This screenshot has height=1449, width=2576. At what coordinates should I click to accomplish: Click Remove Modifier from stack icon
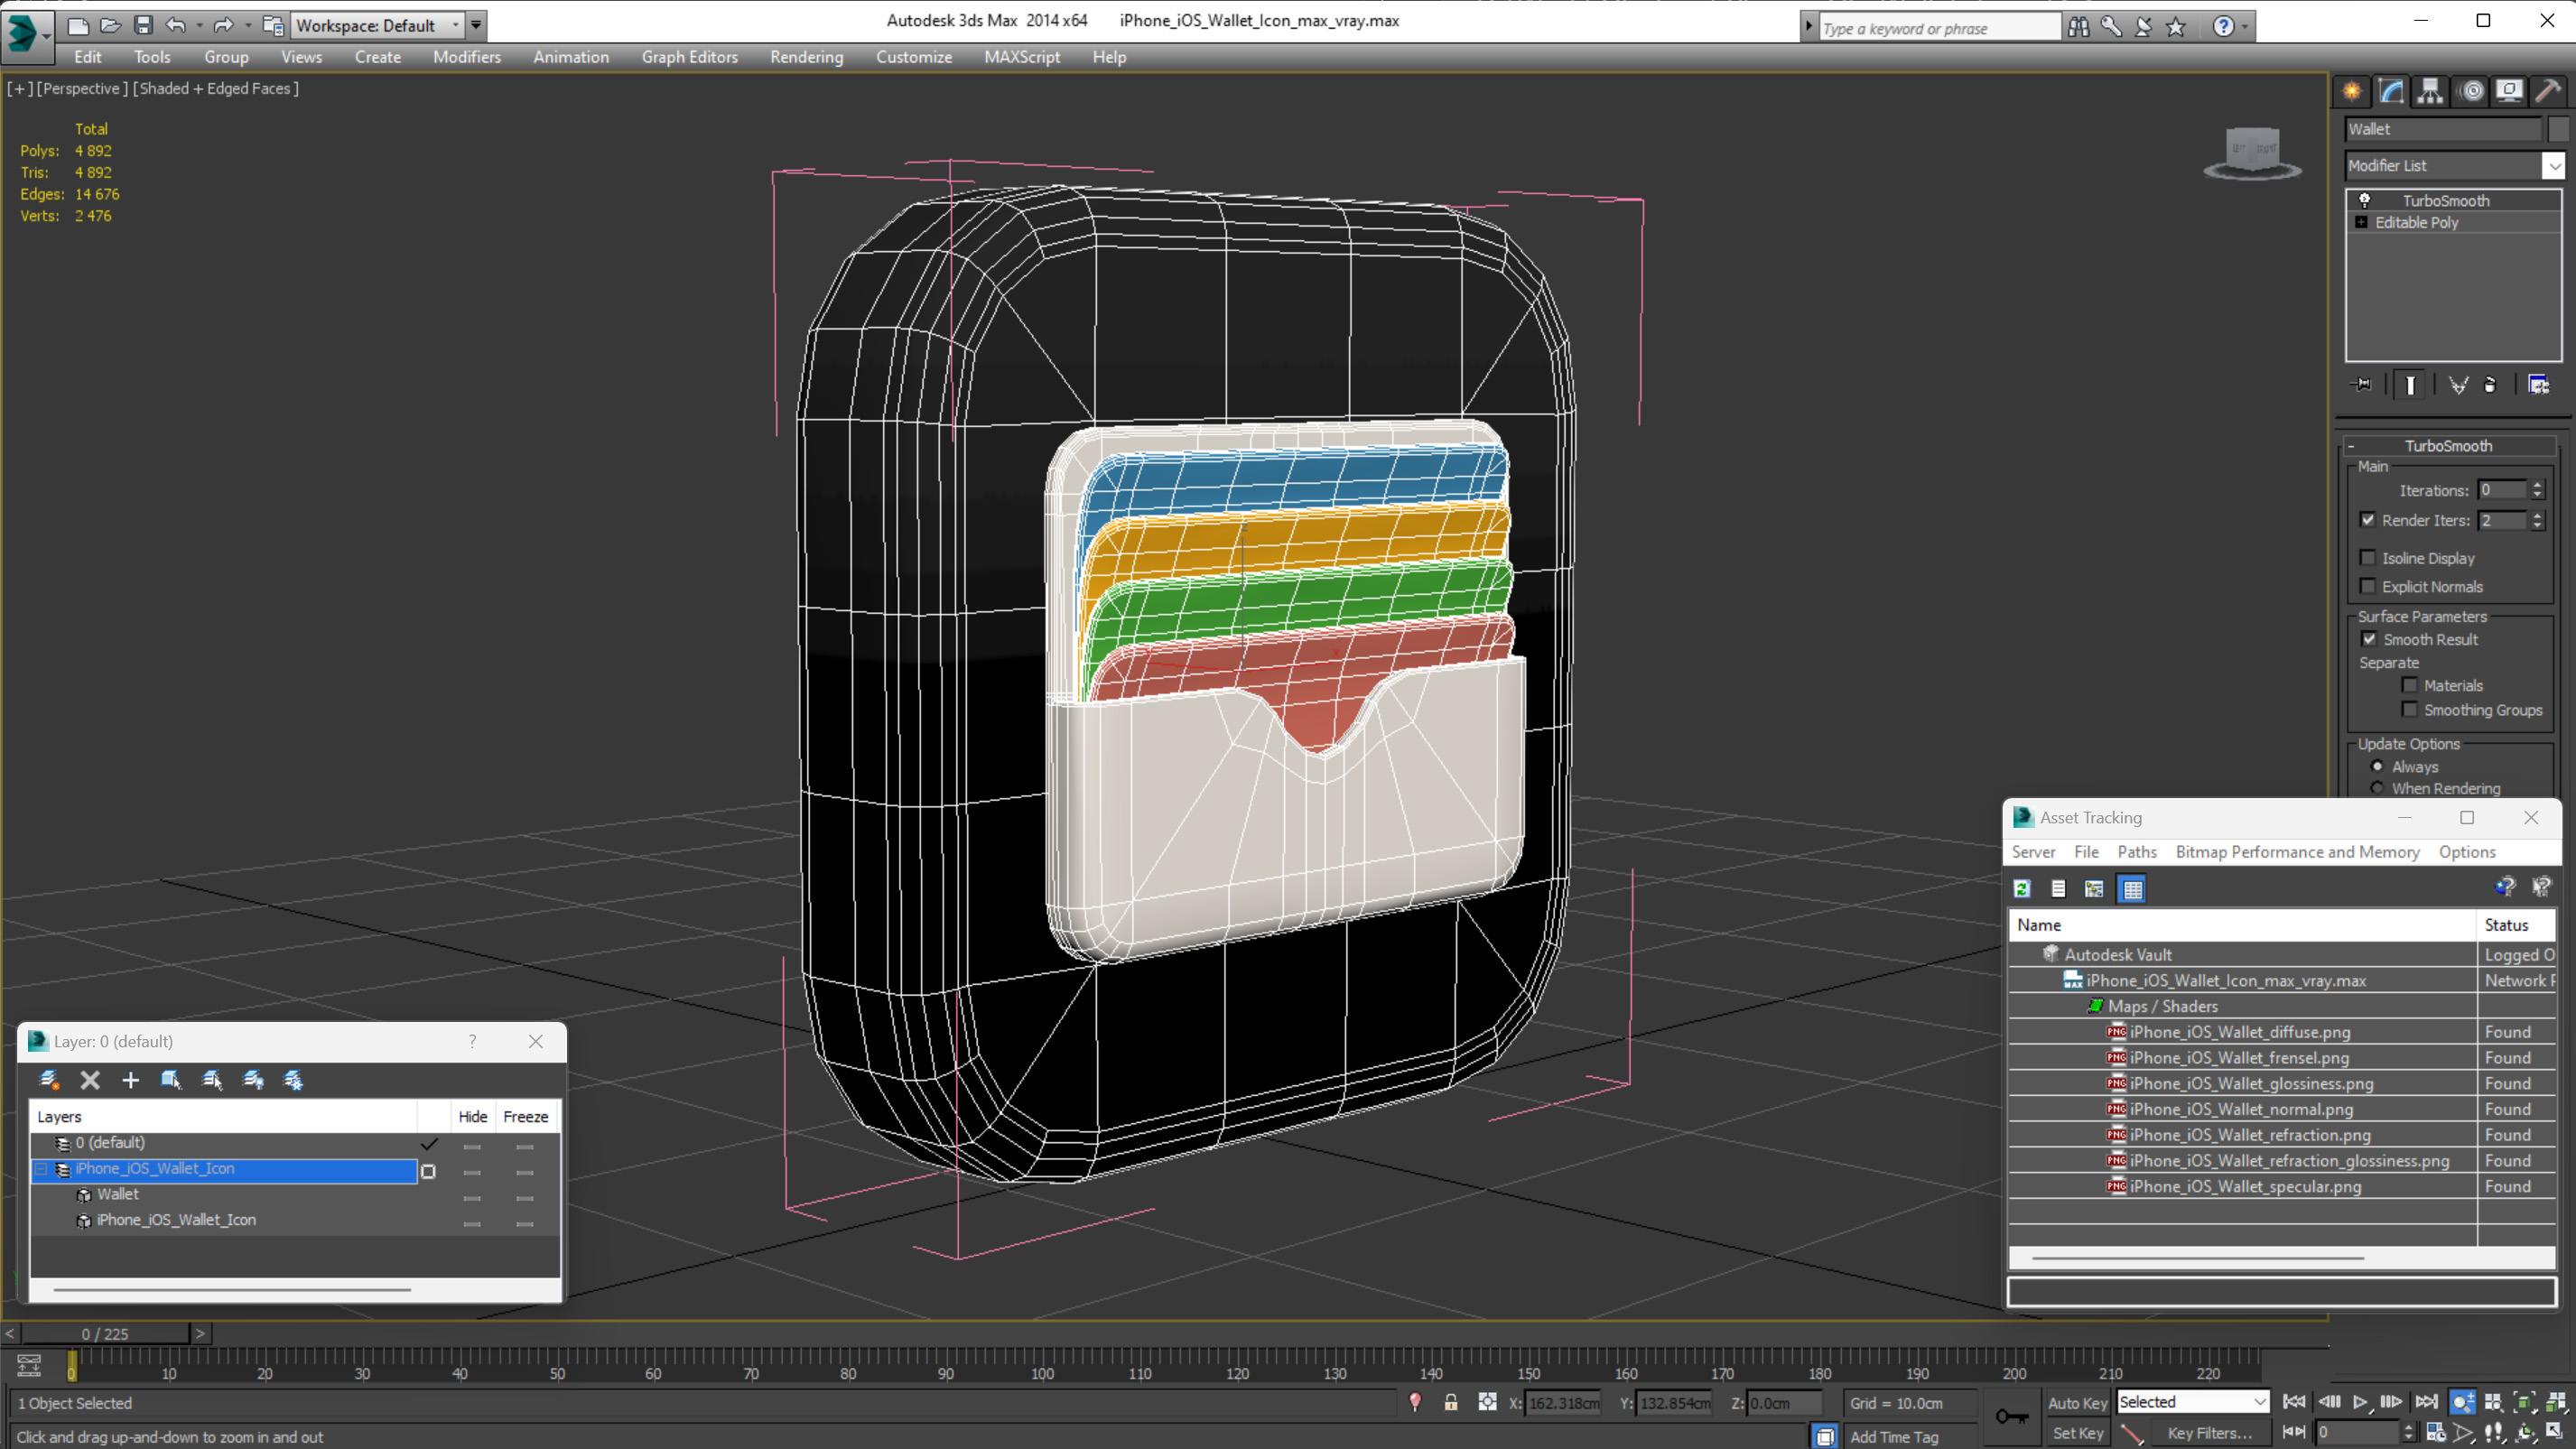[x=2490, y=385]
